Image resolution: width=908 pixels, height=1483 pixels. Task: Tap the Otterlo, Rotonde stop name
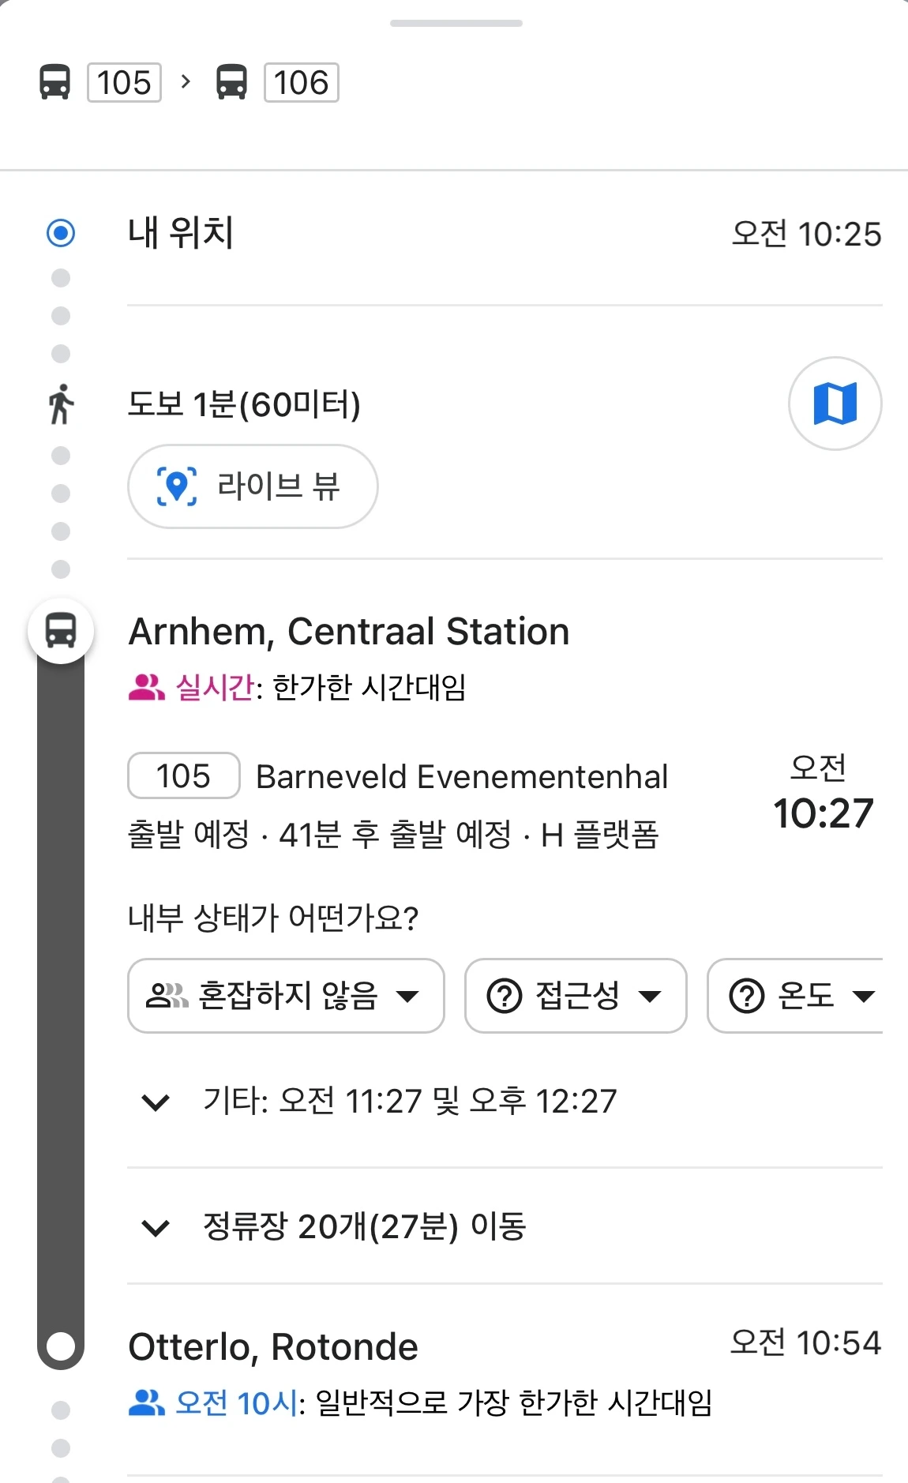pos(273,1347)
